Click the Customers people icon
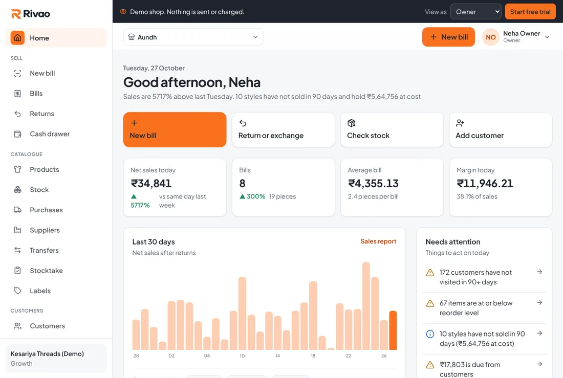The width and height of the screenshot is (563, 378). 17,326
